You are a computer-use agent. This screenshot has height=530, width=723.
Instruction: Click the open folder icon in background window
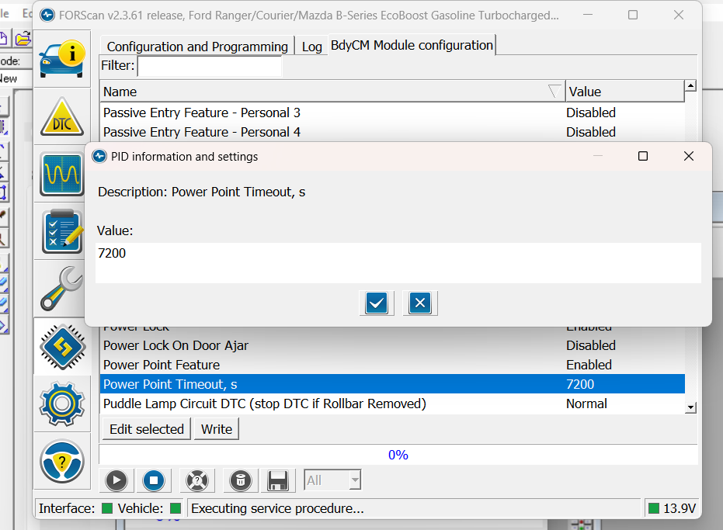point(22,38)
